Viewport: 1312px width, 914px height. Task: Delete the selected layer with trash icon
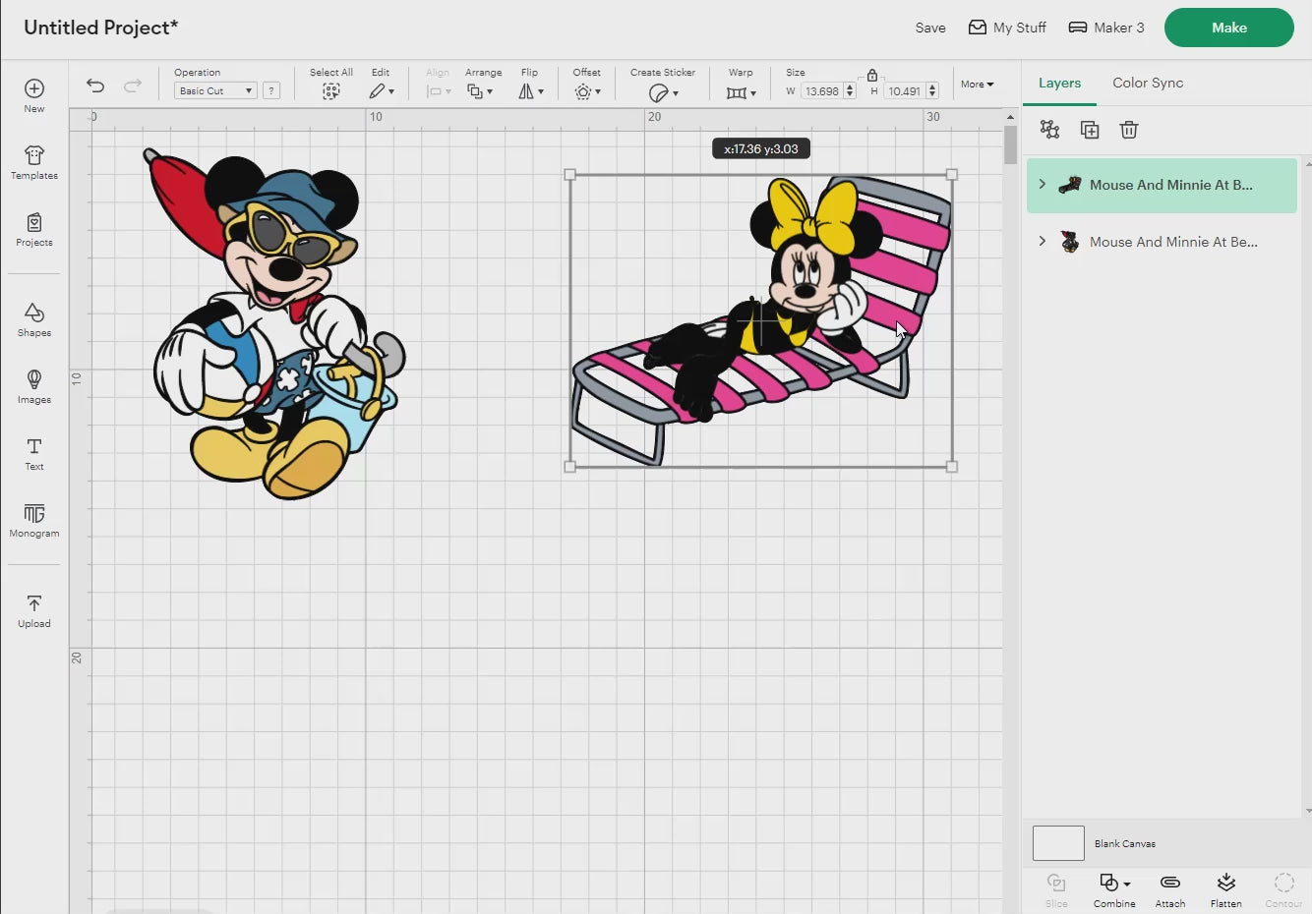pyautogui.click(x=1129, y=130)
